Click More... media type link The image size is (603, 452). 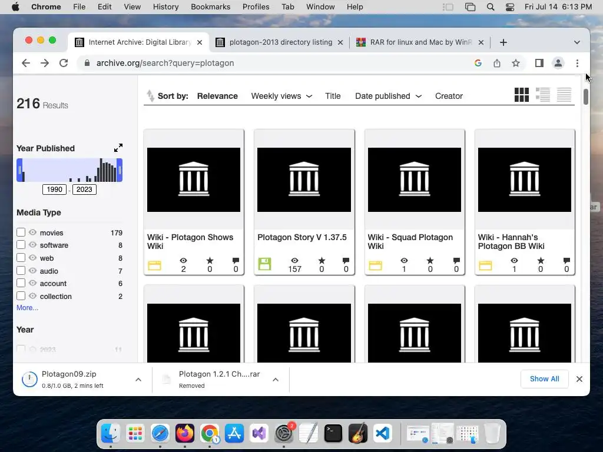27,307
